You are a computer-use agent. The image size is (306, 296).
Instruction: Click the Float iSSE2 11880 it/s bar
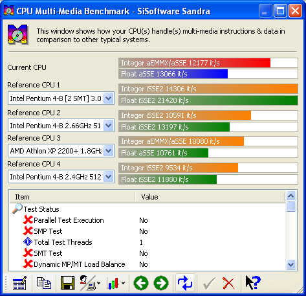pos(208,179)
